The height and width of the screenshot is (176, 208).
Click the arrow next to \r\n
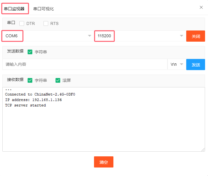tap(181, 65)
